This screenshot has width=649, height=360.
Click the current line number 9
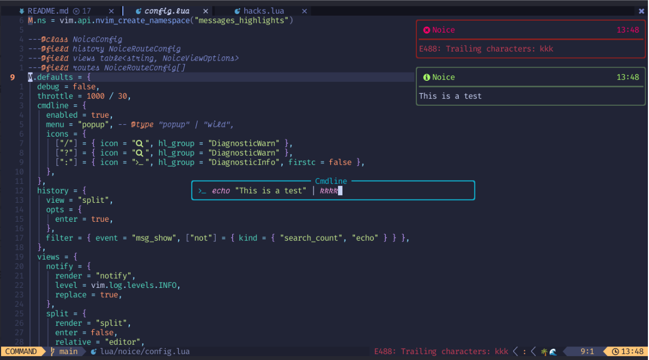pos(13,77)
